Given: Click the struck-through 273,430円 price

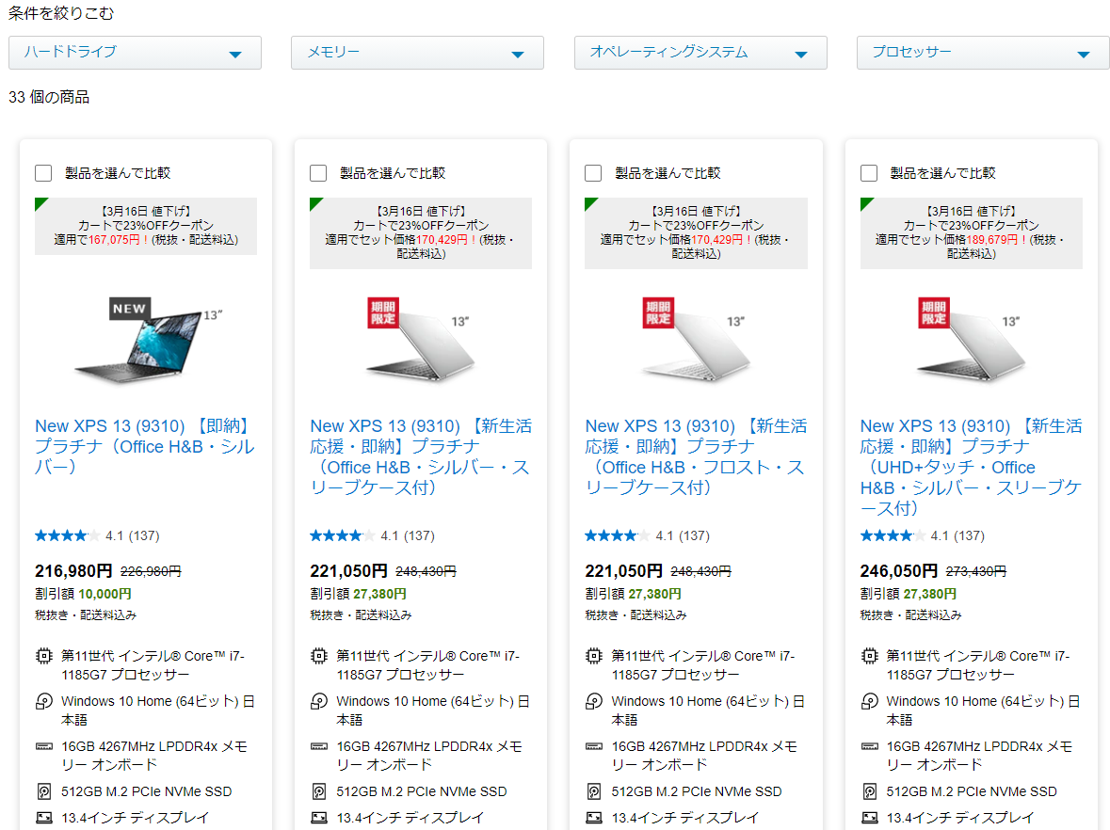Looking at the screenshot, I should pos(976,571).
